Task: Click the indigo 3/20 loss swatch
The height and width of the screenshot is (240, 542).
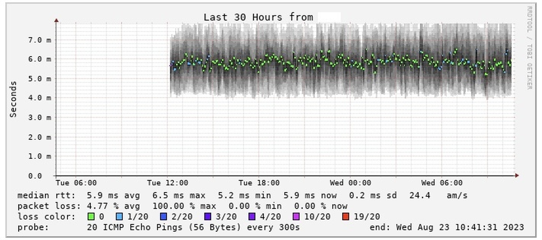Action: click(x=208, y=216)
